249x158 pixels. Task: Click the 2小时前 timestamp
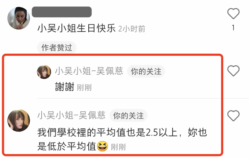132,29
